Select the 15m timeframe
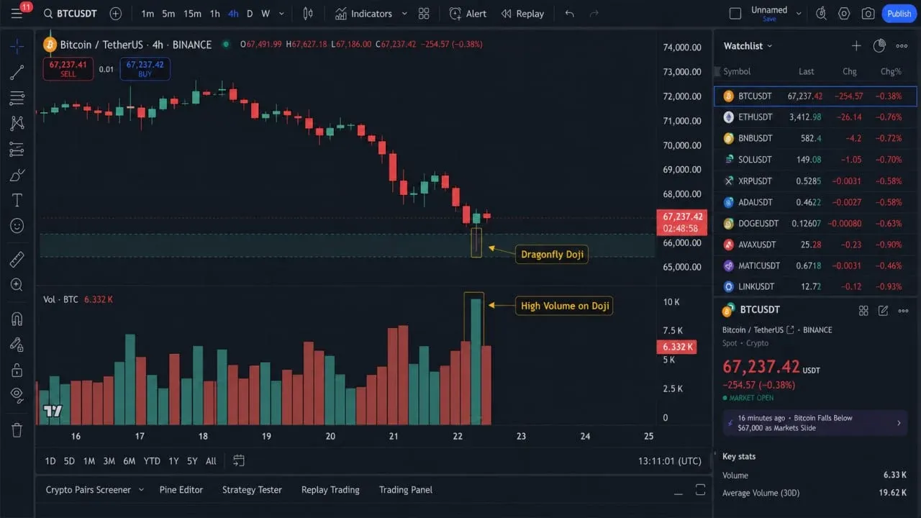The height and width of the screenshot is (518, 921). (x=192, y=14)
